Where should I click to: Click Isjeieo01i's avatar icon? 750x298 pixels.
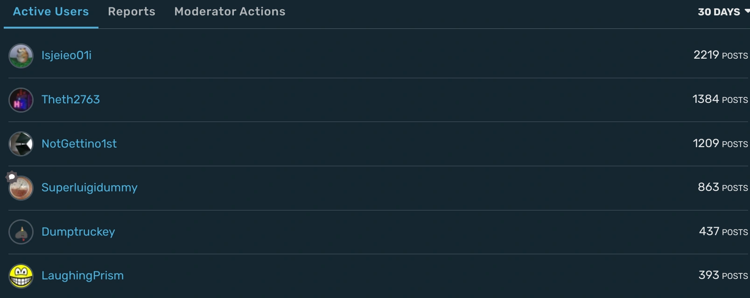pos(21,56)
